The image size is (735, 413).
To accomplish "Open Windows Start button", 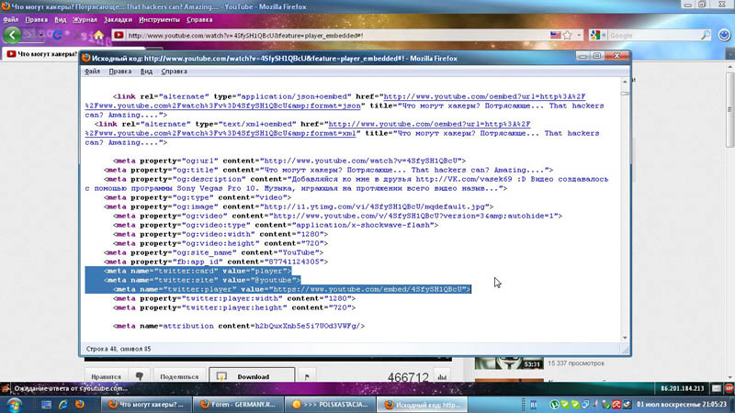I will point(14,405).
